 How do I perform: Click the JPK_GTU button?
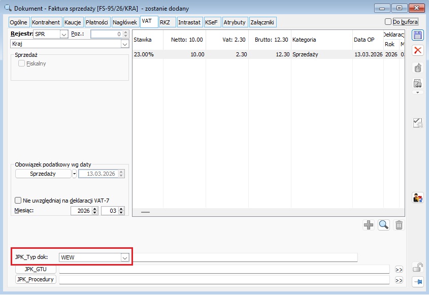click(x=36, y=269)
